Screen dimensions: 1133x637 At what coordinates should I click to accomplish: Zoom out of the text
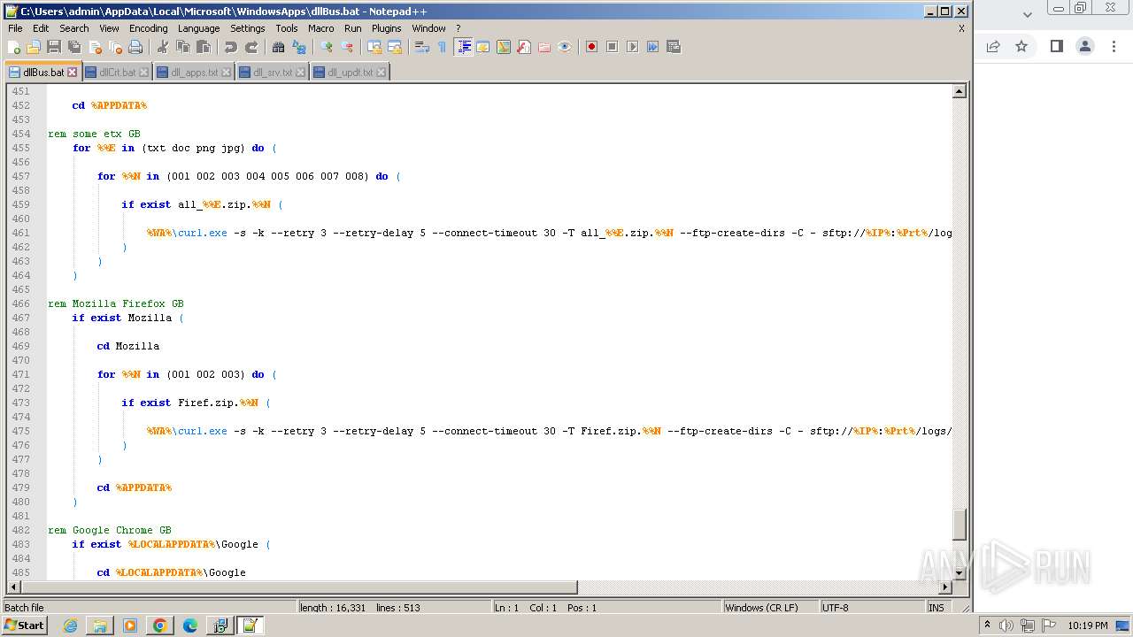tap(347, 47)
